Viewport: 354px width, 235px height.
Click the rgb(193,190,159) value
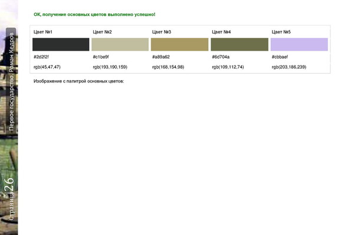[110, 67]
